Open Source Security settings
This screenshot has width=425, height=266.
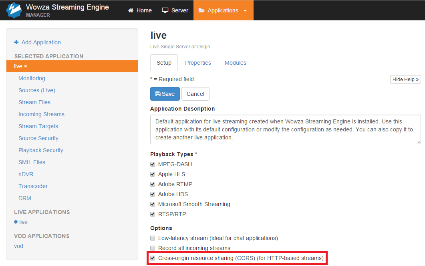38,138
